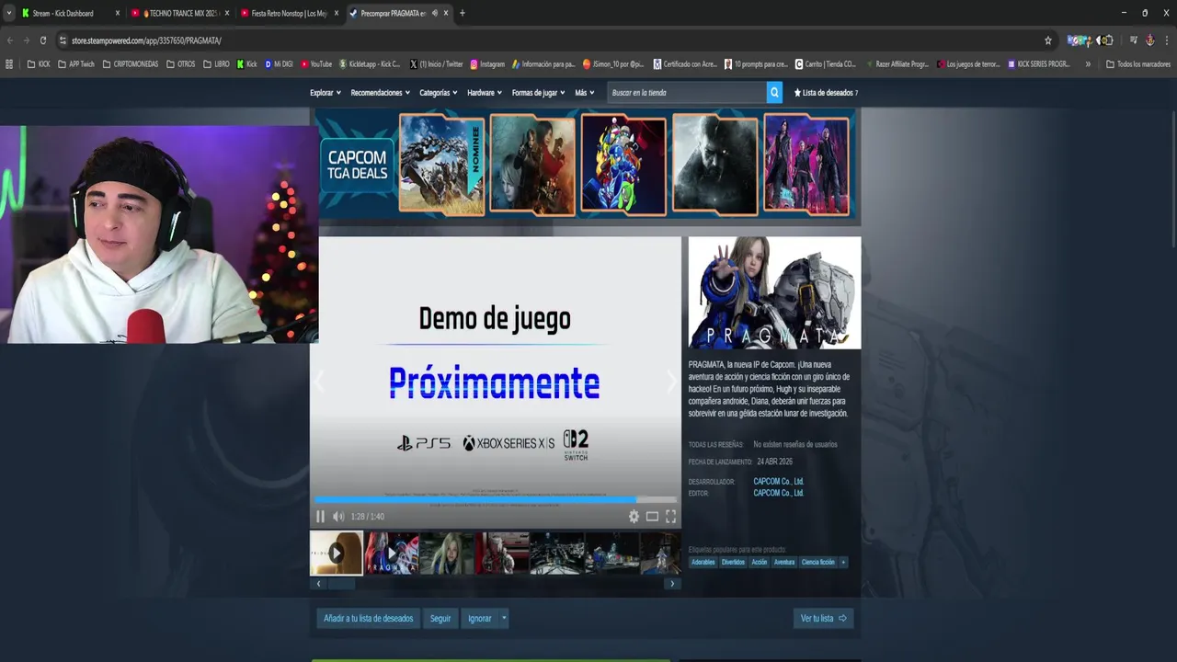
Task: Select the Aventura tag
Action: [x=784, y=562]
